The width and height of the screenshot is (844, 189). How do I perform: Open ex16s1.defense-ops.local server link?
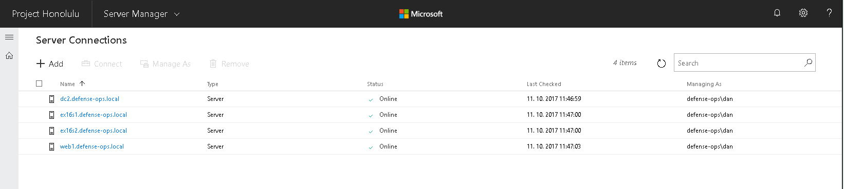point(94,115)
